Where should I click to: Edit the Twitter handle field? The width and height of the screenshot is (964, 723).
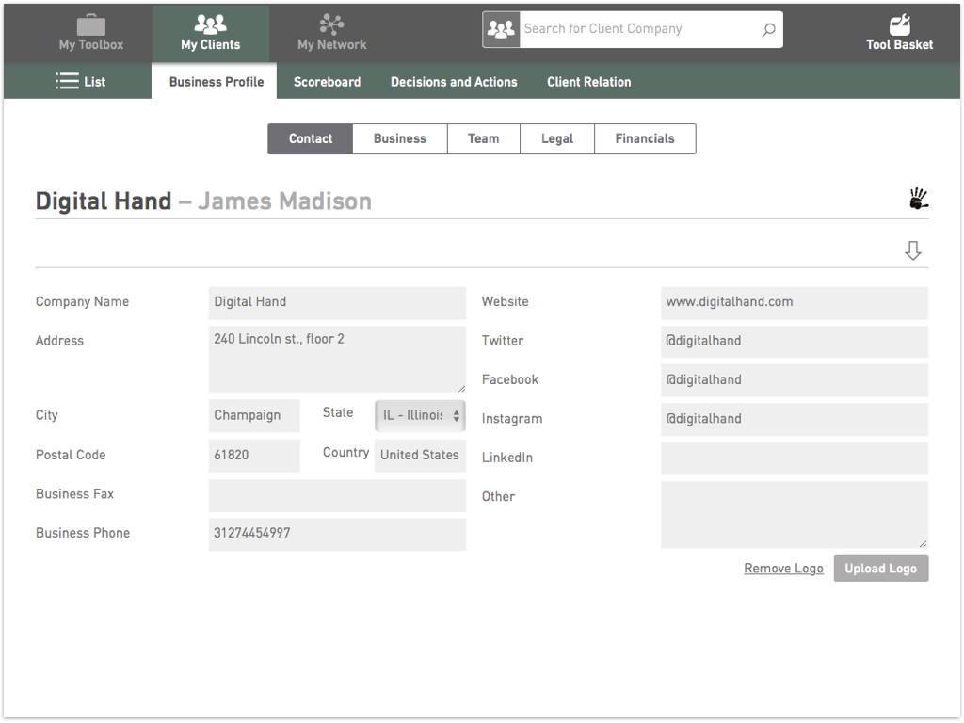pos(795,342)
